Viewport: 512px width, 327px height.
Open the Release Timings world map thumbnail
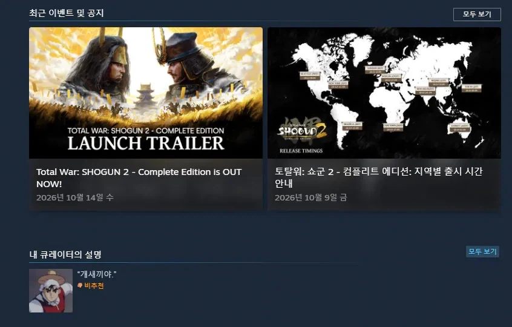384,93
